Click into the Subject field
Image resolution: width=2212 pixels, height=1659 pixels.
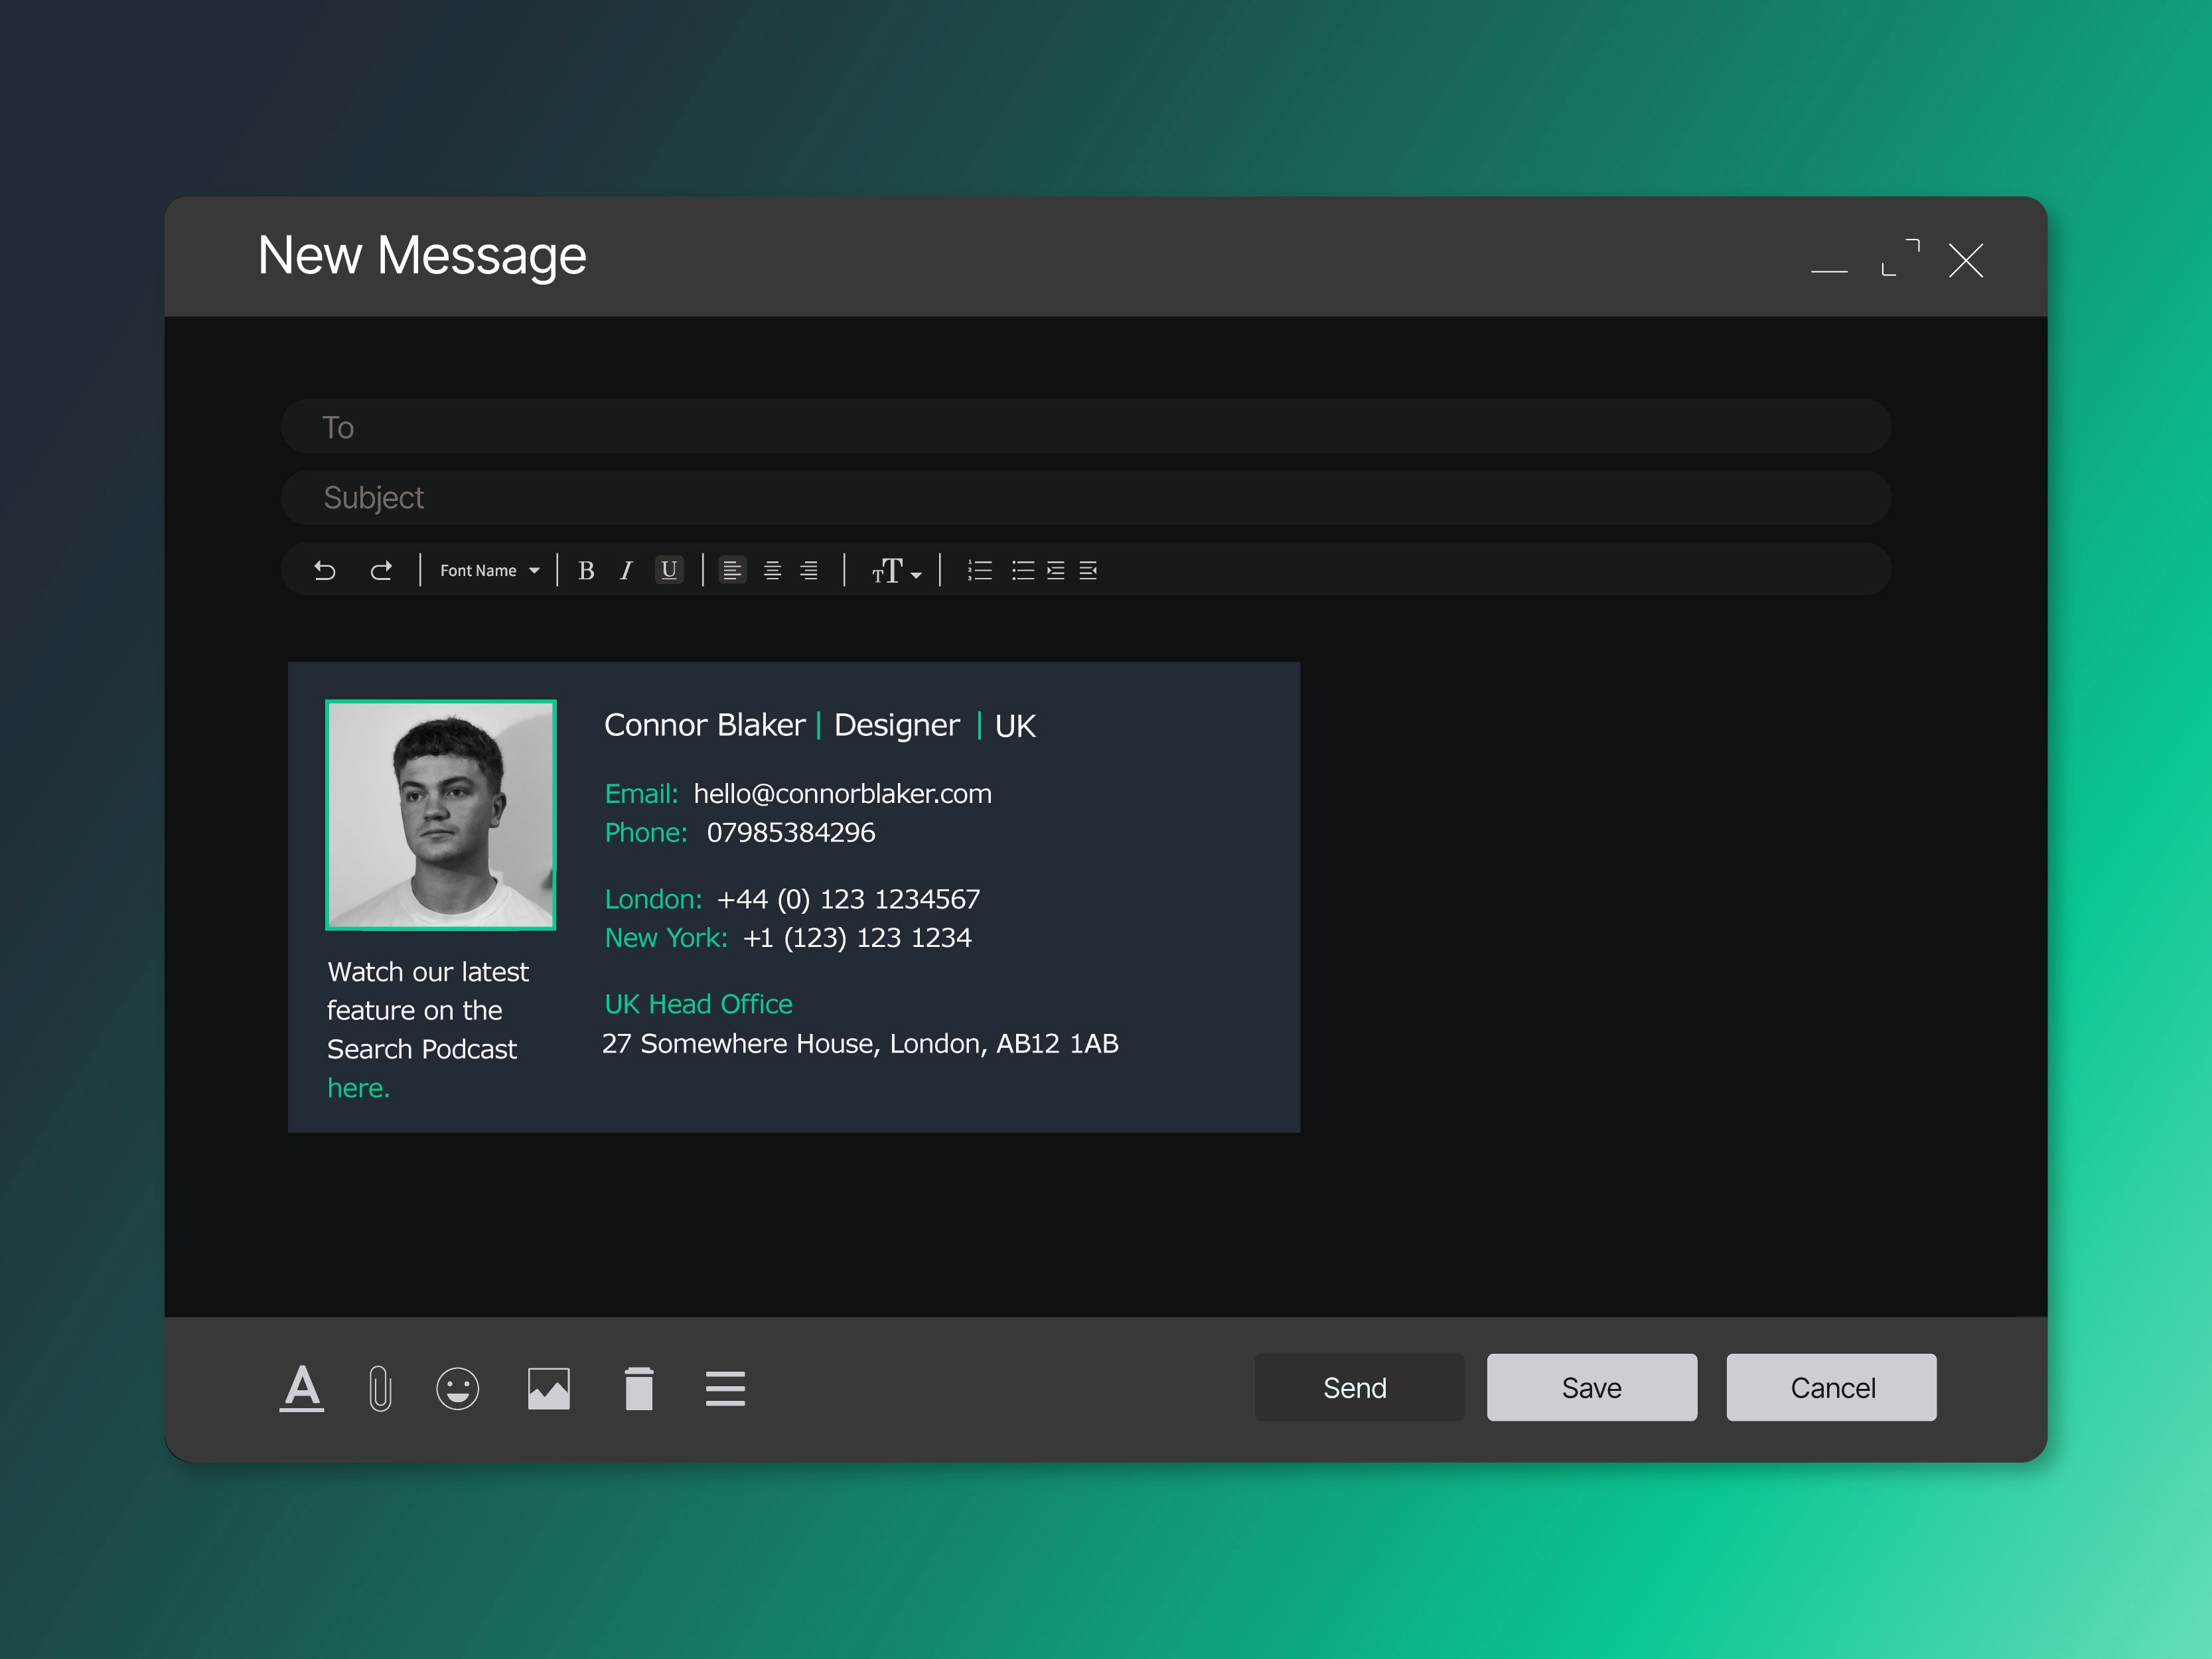click(x=1085, y=497)
